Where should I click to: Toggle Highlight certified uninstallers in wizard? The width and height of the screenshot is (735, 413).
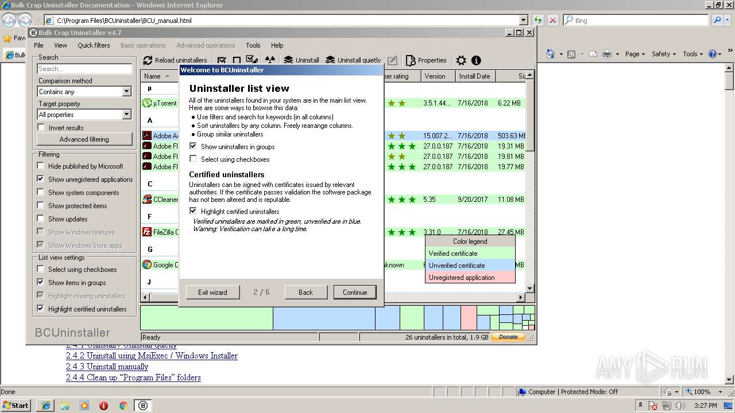(x=193, y=211)
